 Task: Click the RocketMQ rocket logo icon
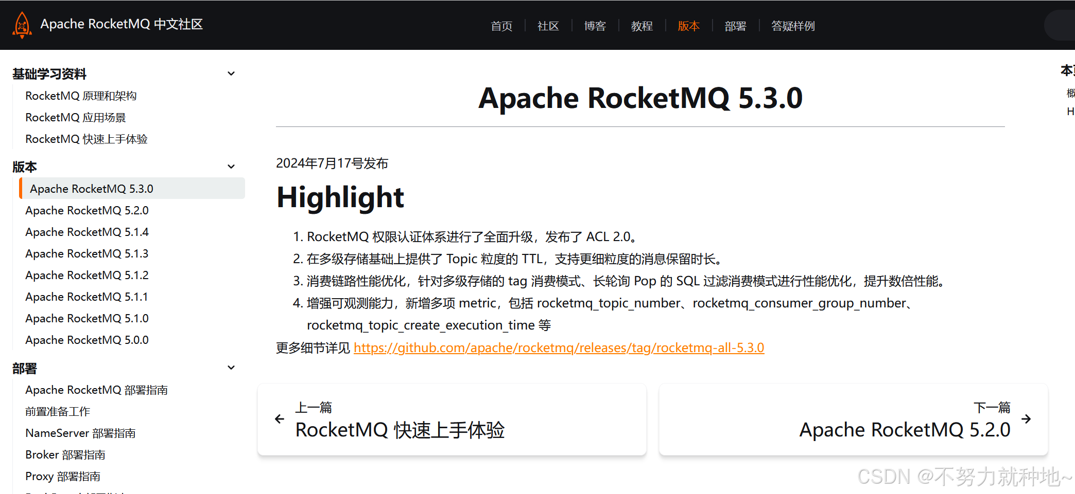[22, 25]
